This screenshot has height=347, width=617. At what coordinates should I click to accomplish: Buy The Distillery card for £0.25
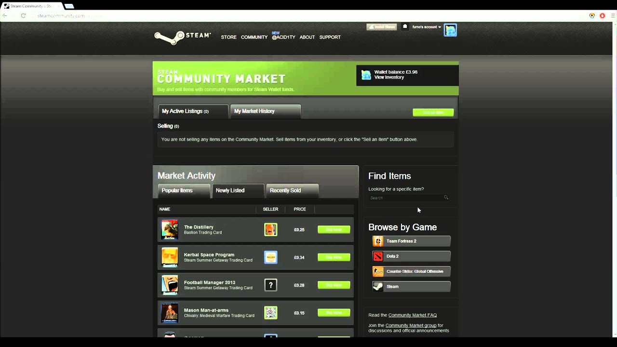(334, 229)
